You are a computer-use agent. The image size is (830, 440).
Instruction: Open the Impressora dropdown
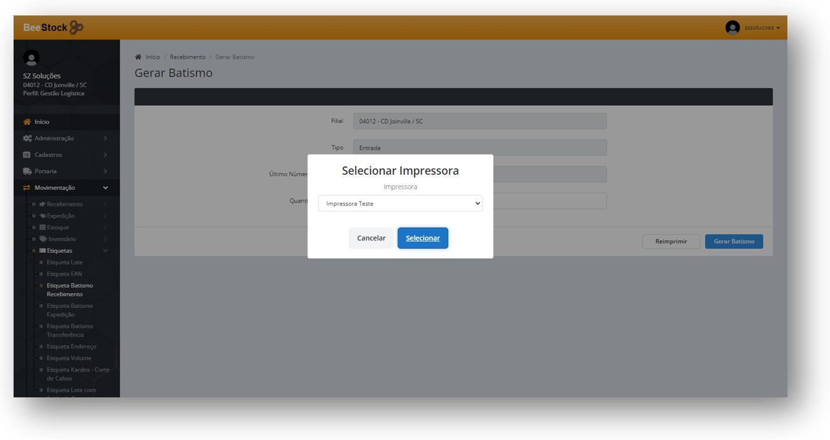[x=400, y=203]
